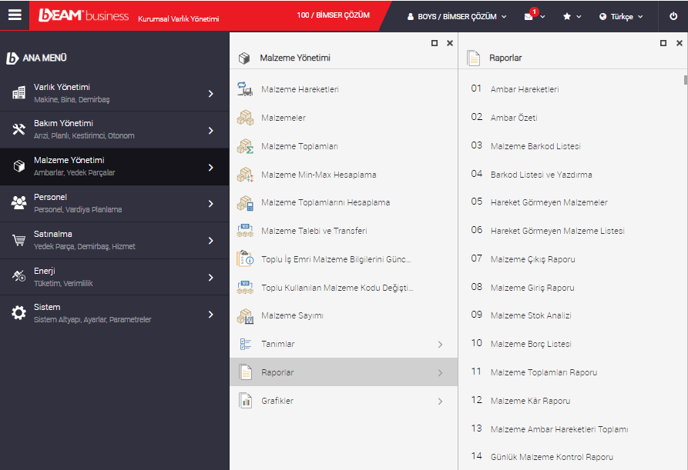Click the Grafikler chart icon
Image resolution: width=688 pixels, height=470 pixels.
pyautogui.click(x=245, y=401)
